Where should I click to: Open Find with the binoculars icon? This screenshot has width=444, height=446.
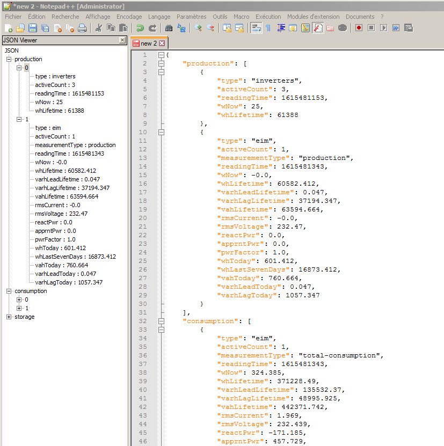tap(169, 28)
